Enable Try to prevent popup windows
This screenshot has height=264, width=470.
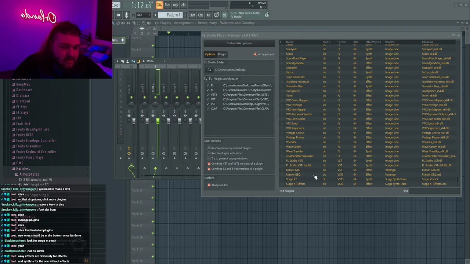coord(228,158)
